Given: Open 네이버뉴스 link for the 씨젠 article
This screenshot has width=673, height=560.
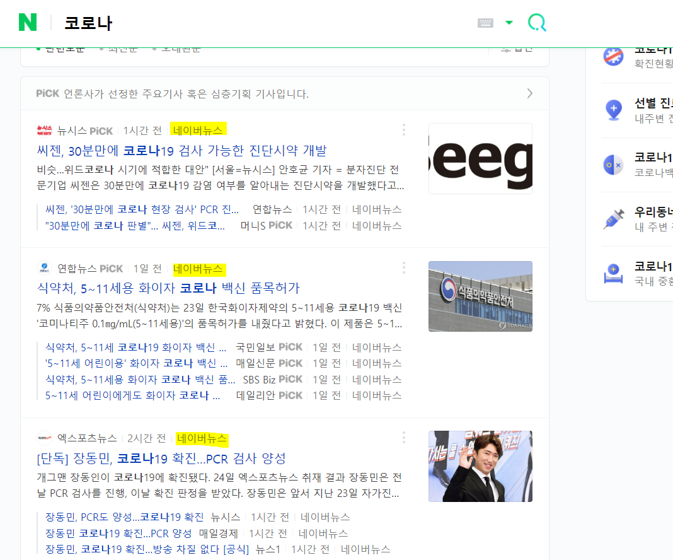Looking at the screenshot, I should [x=198, y=130].
